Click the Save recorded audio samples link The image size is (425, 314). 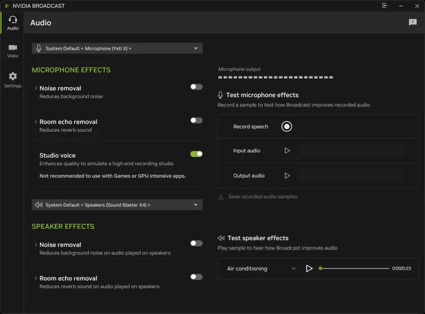point(262,196)
